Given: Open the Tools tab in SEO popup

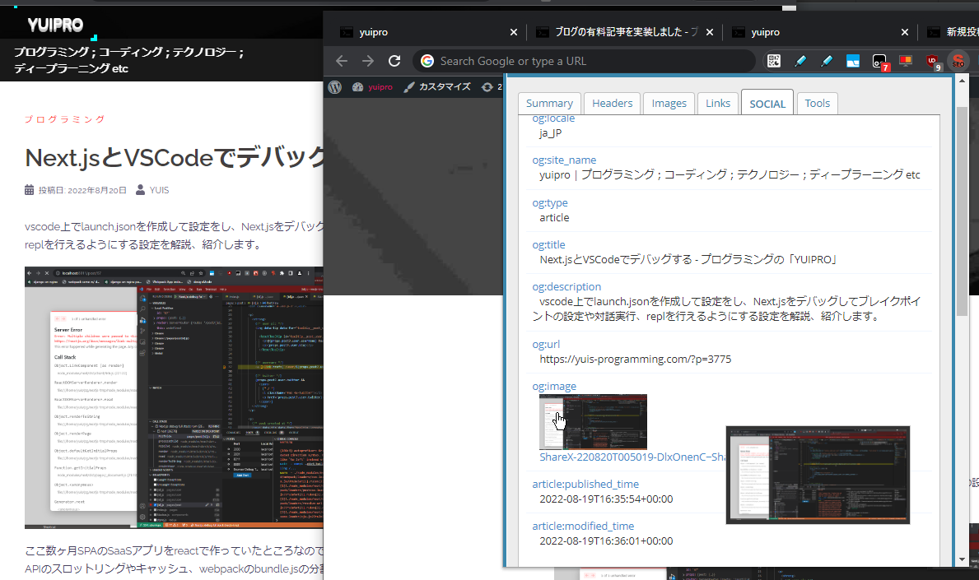Looking at the screenshot, I should click(817, 103).
